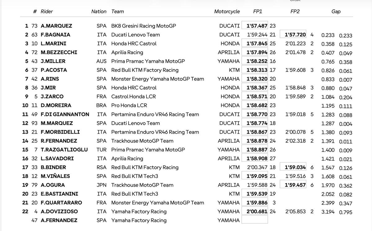
Task: Click A.OGURA's FP2 time 1'59.457
Action: [295, 185]
